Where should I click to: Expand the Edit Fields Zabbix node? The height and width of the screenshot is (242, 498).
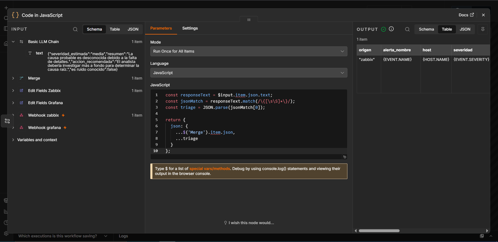tap(13, 91)
